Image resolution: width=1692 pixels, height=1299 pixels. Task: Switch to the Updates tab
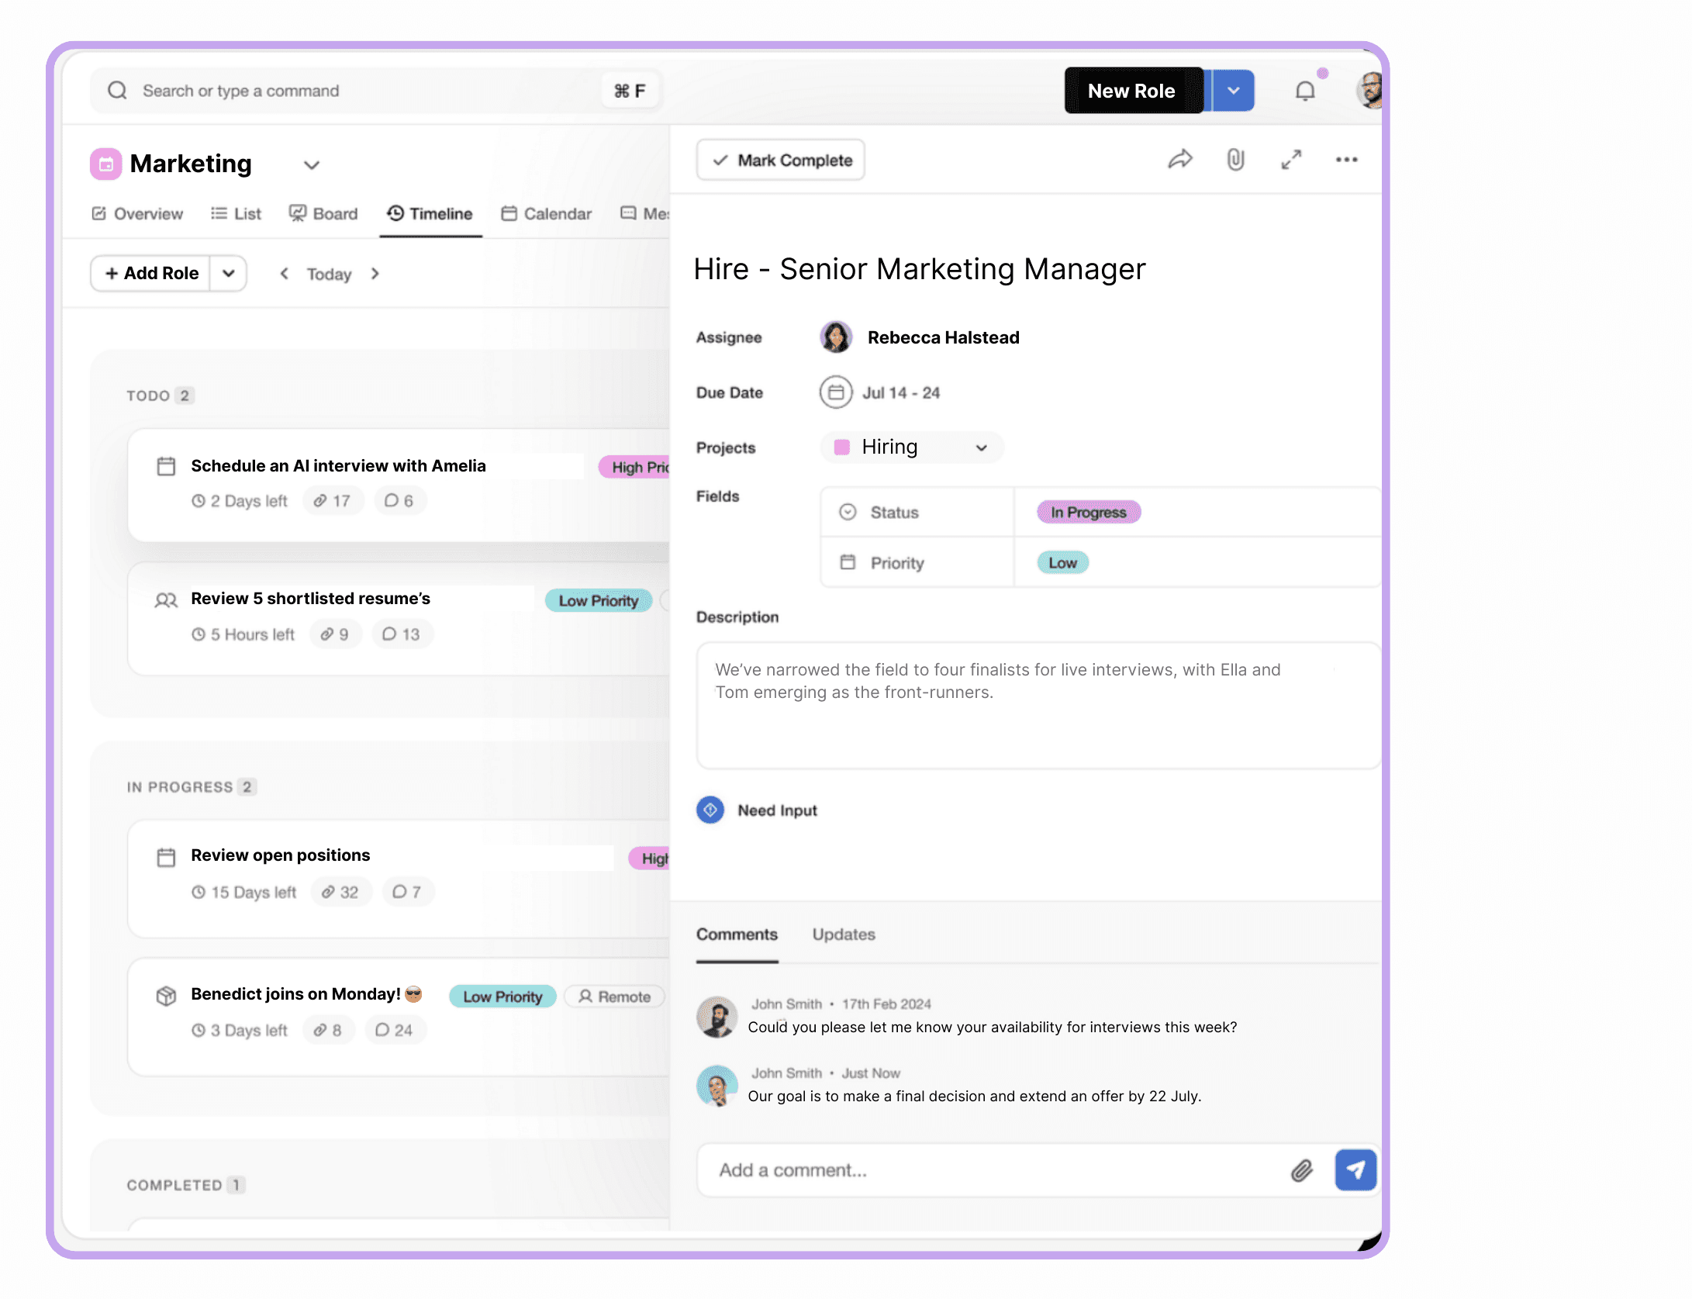click(x=843, y=935)
